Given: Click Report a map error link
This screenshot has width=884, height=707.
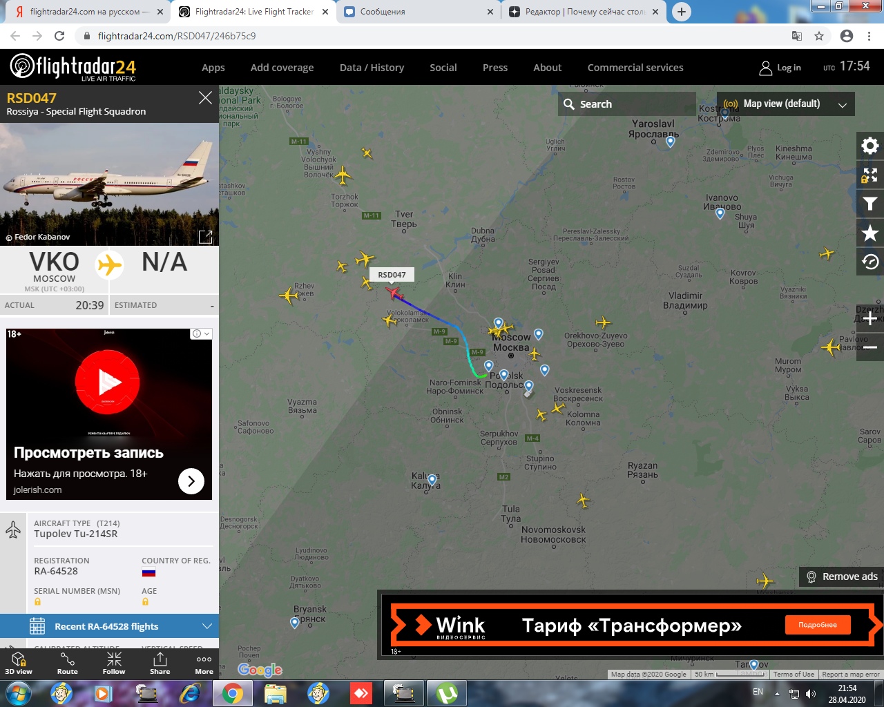Looking at the screenshot, I should click(850, 675).
